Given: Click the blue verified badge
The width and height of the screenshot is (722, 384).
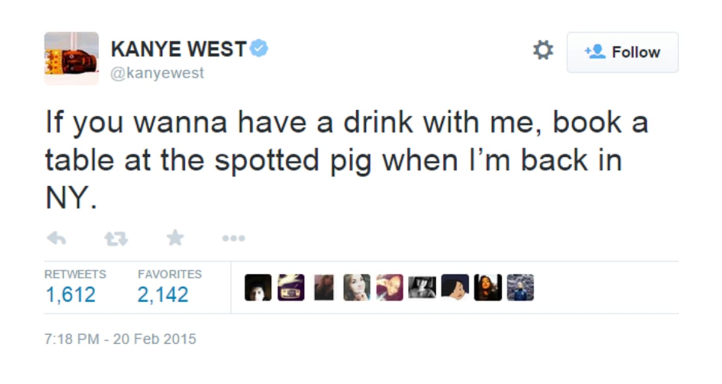Looking at the screenshot, I should [x=259, y=49].
